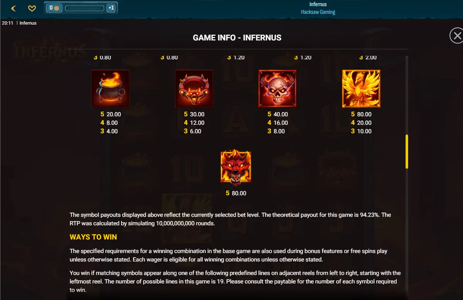This screenshot has height=300, width=463.
Task: Click the GAME INFO - INFERNUS heading
Action: click(237, 38)
